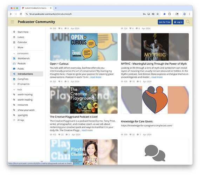The image size is (200, 175).
Task: Open the Open + Curious topic title
Action: click(x=59, y=64)
